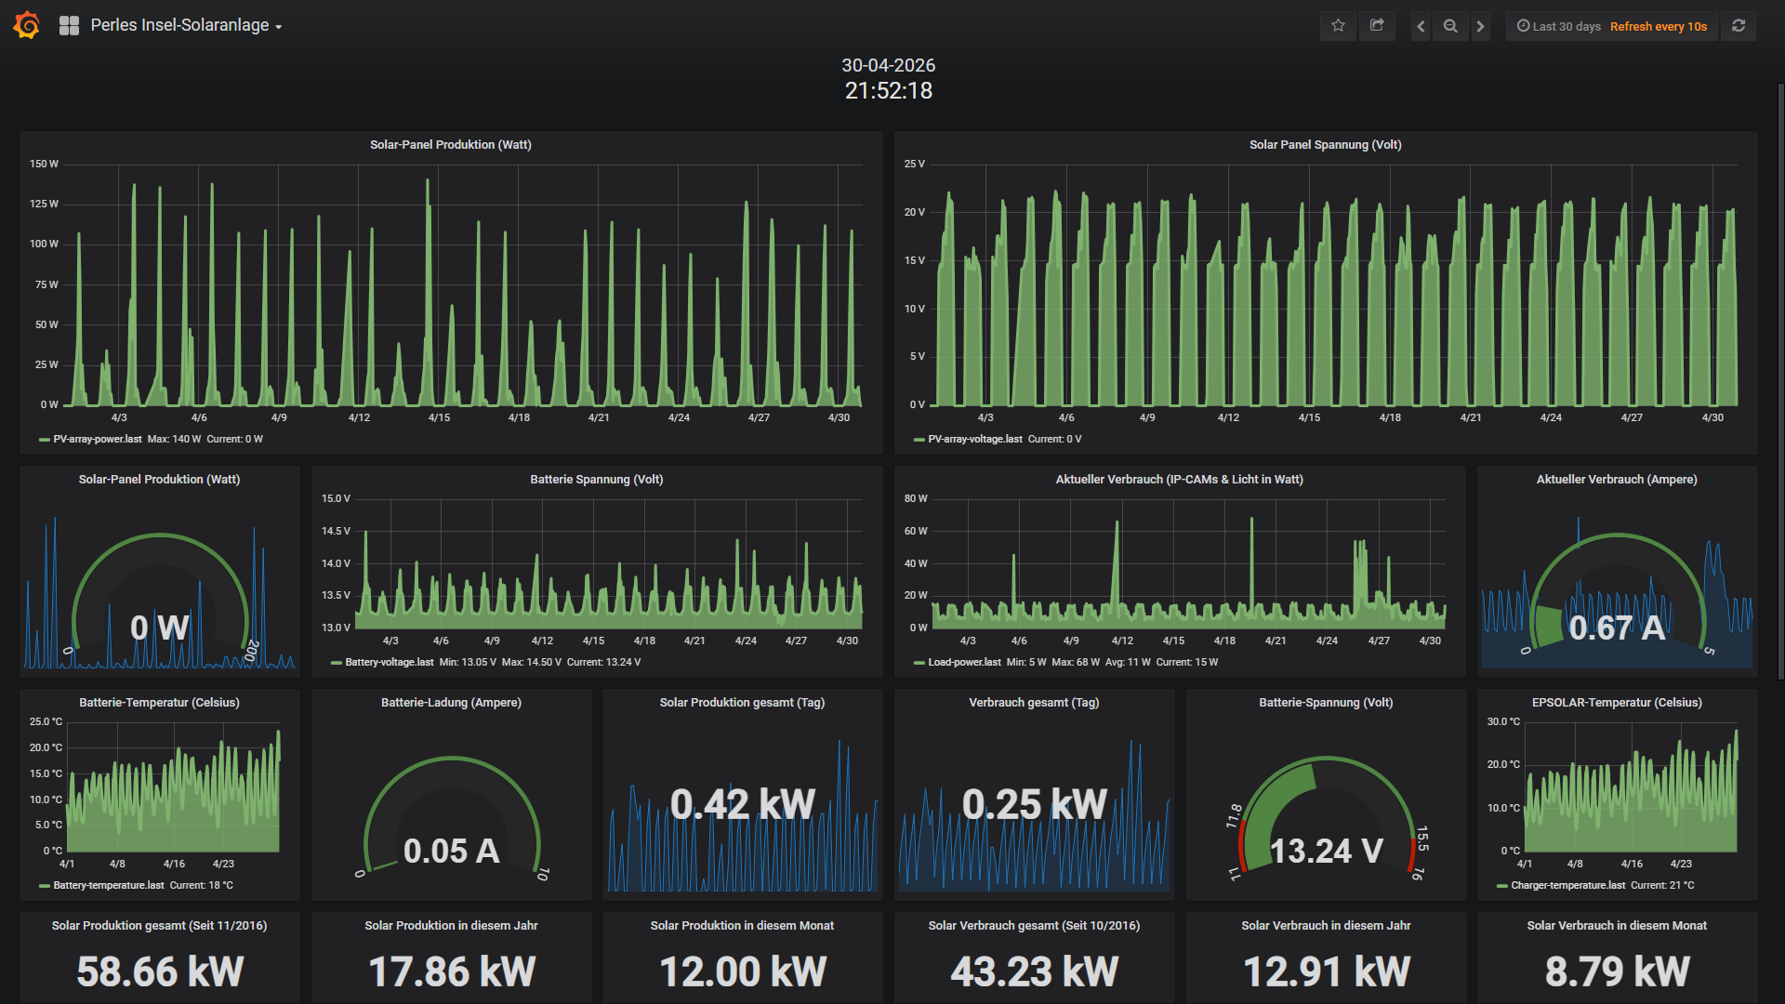Toggle PV-array-power.last legend series

[98, 439]
